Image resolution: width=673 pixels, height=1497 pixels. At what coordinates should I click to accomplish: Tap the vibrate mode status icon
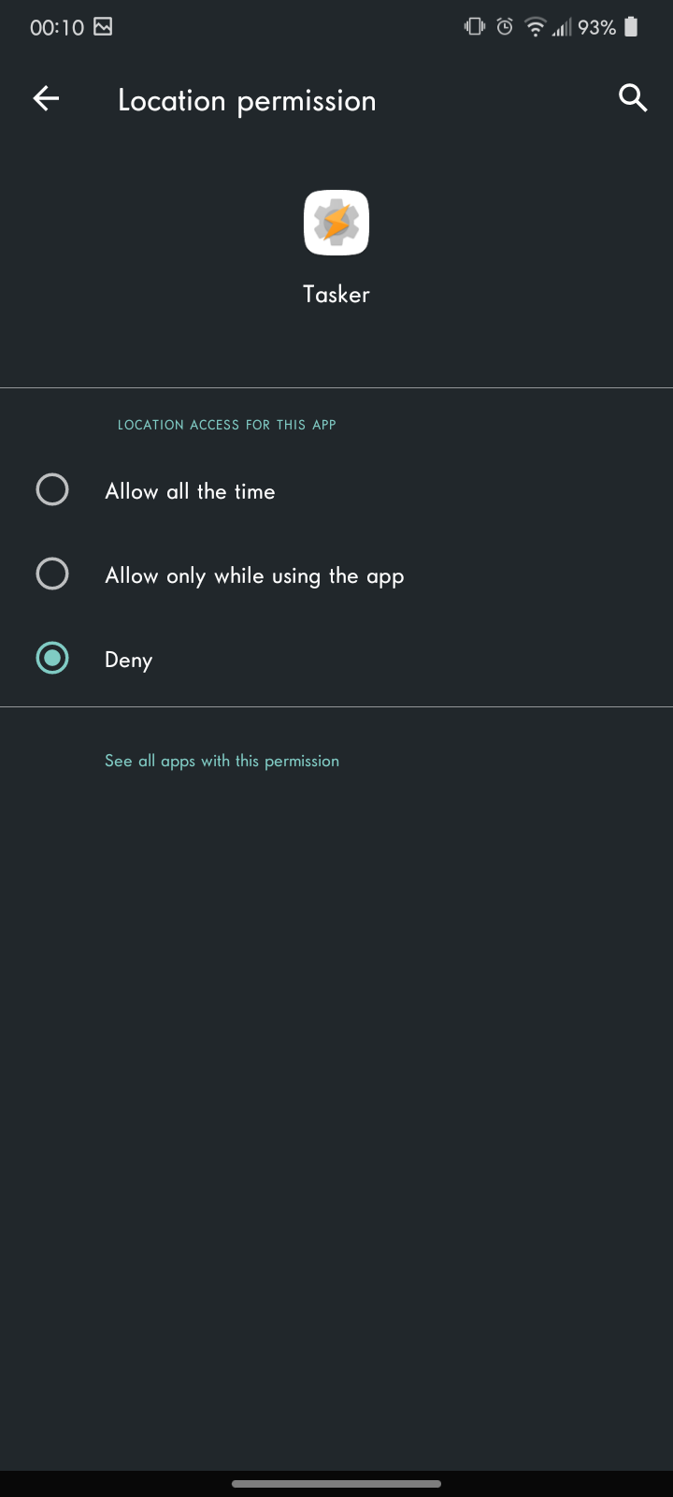point(475,27)
